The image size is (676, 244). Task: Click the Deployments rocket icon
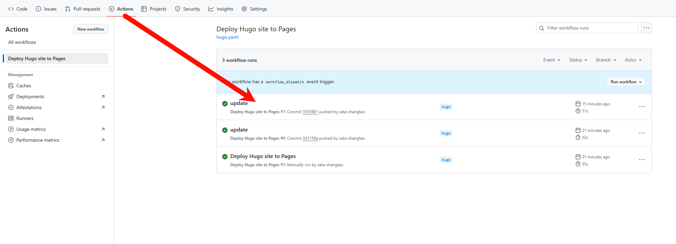[11, 97]
